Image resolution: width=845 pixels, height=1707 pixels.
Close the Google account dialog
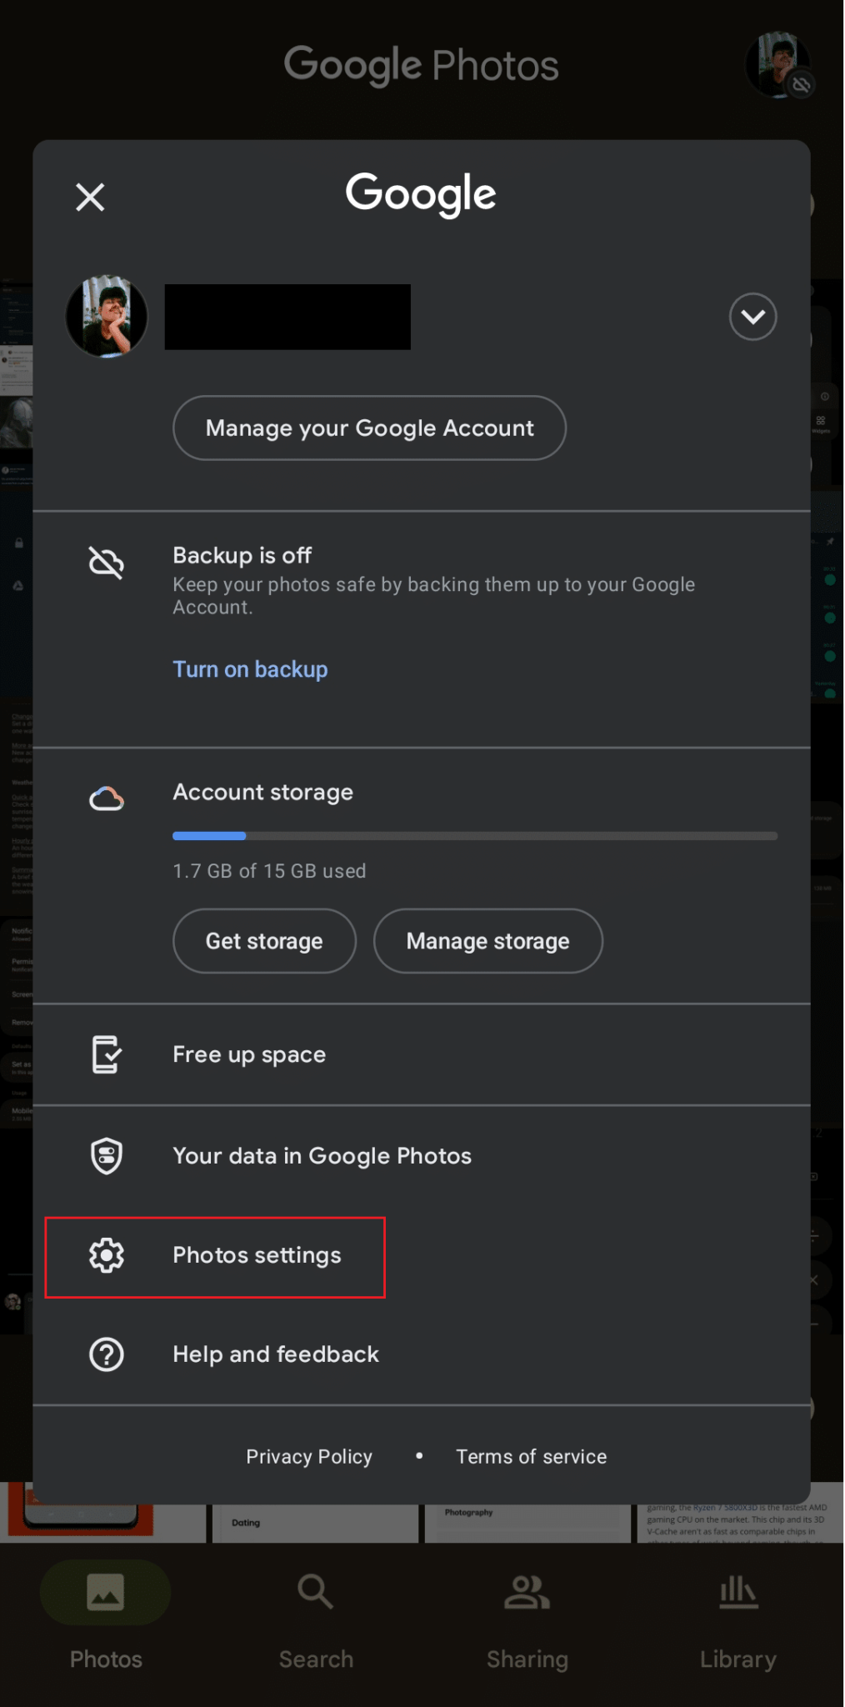point(90,198)
